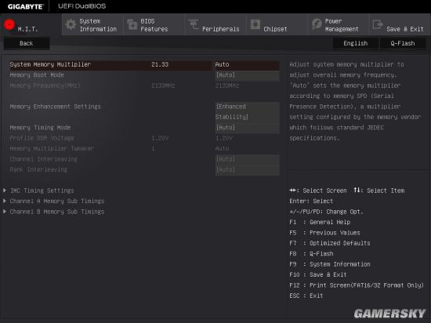Launch Q-Flash utility button
The width and height of the screenshot is (431, 323).
(x=403, y=43)
